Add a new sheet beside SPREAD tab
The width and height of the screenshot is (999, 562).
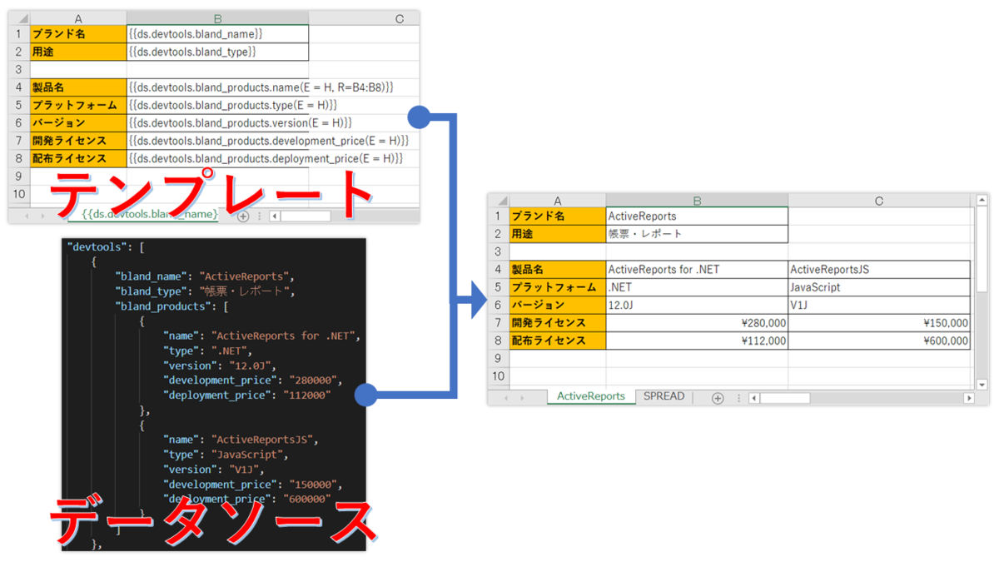click(718, 398)
